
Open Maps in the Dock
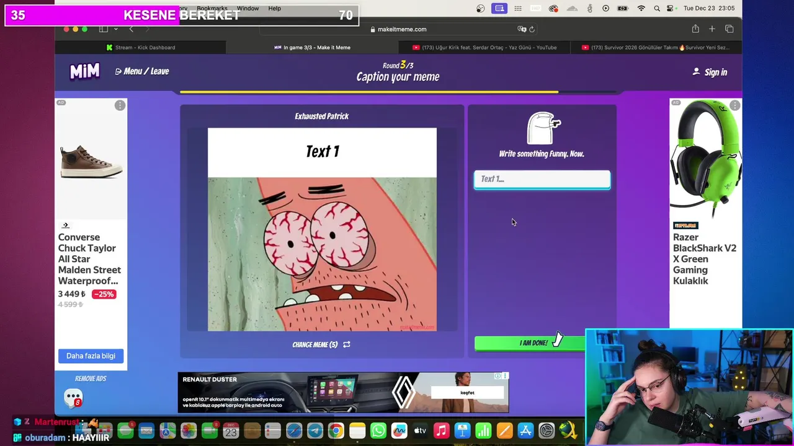(167, 431)
